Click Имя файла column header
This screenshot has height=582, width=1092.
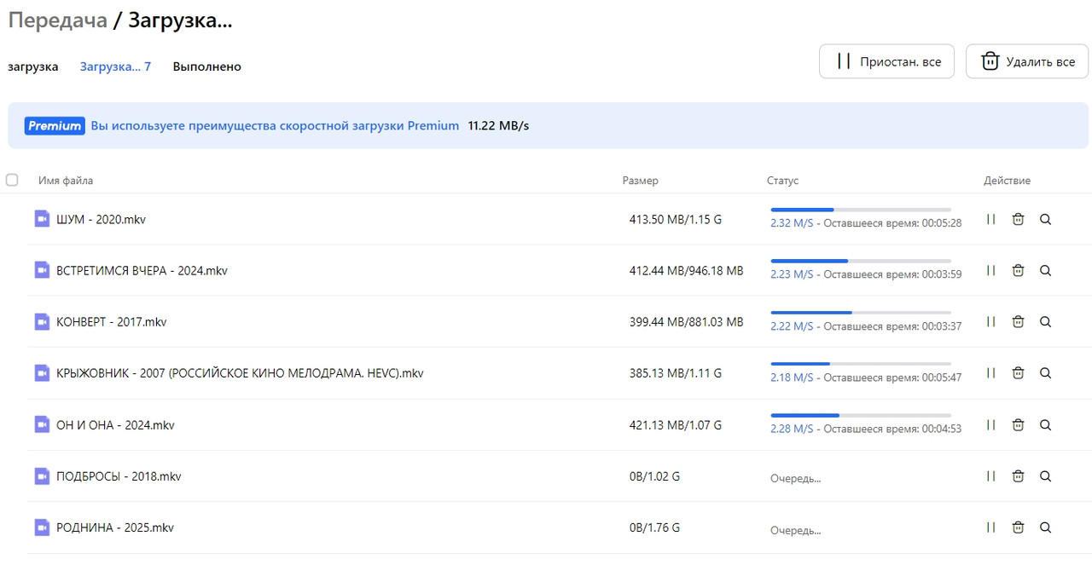tap(66, 181)
